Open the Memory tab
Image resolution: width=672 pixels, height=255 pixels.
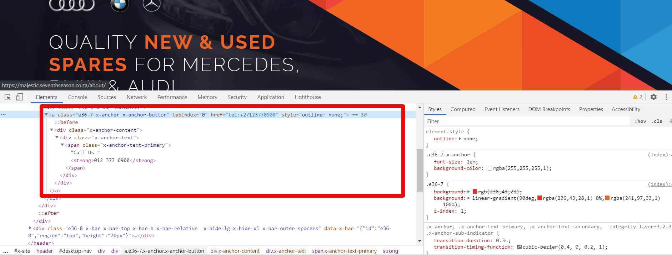207,97
